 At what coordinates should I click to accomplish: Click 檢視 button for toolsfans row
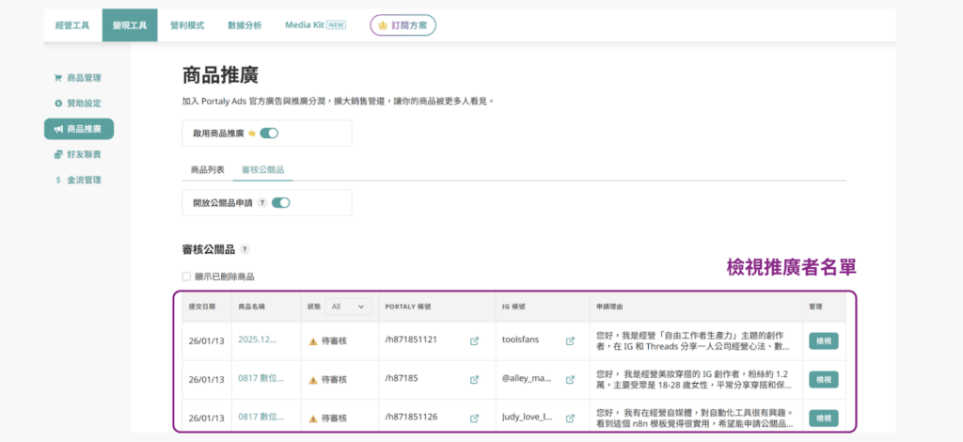click(x=823, y=341)
